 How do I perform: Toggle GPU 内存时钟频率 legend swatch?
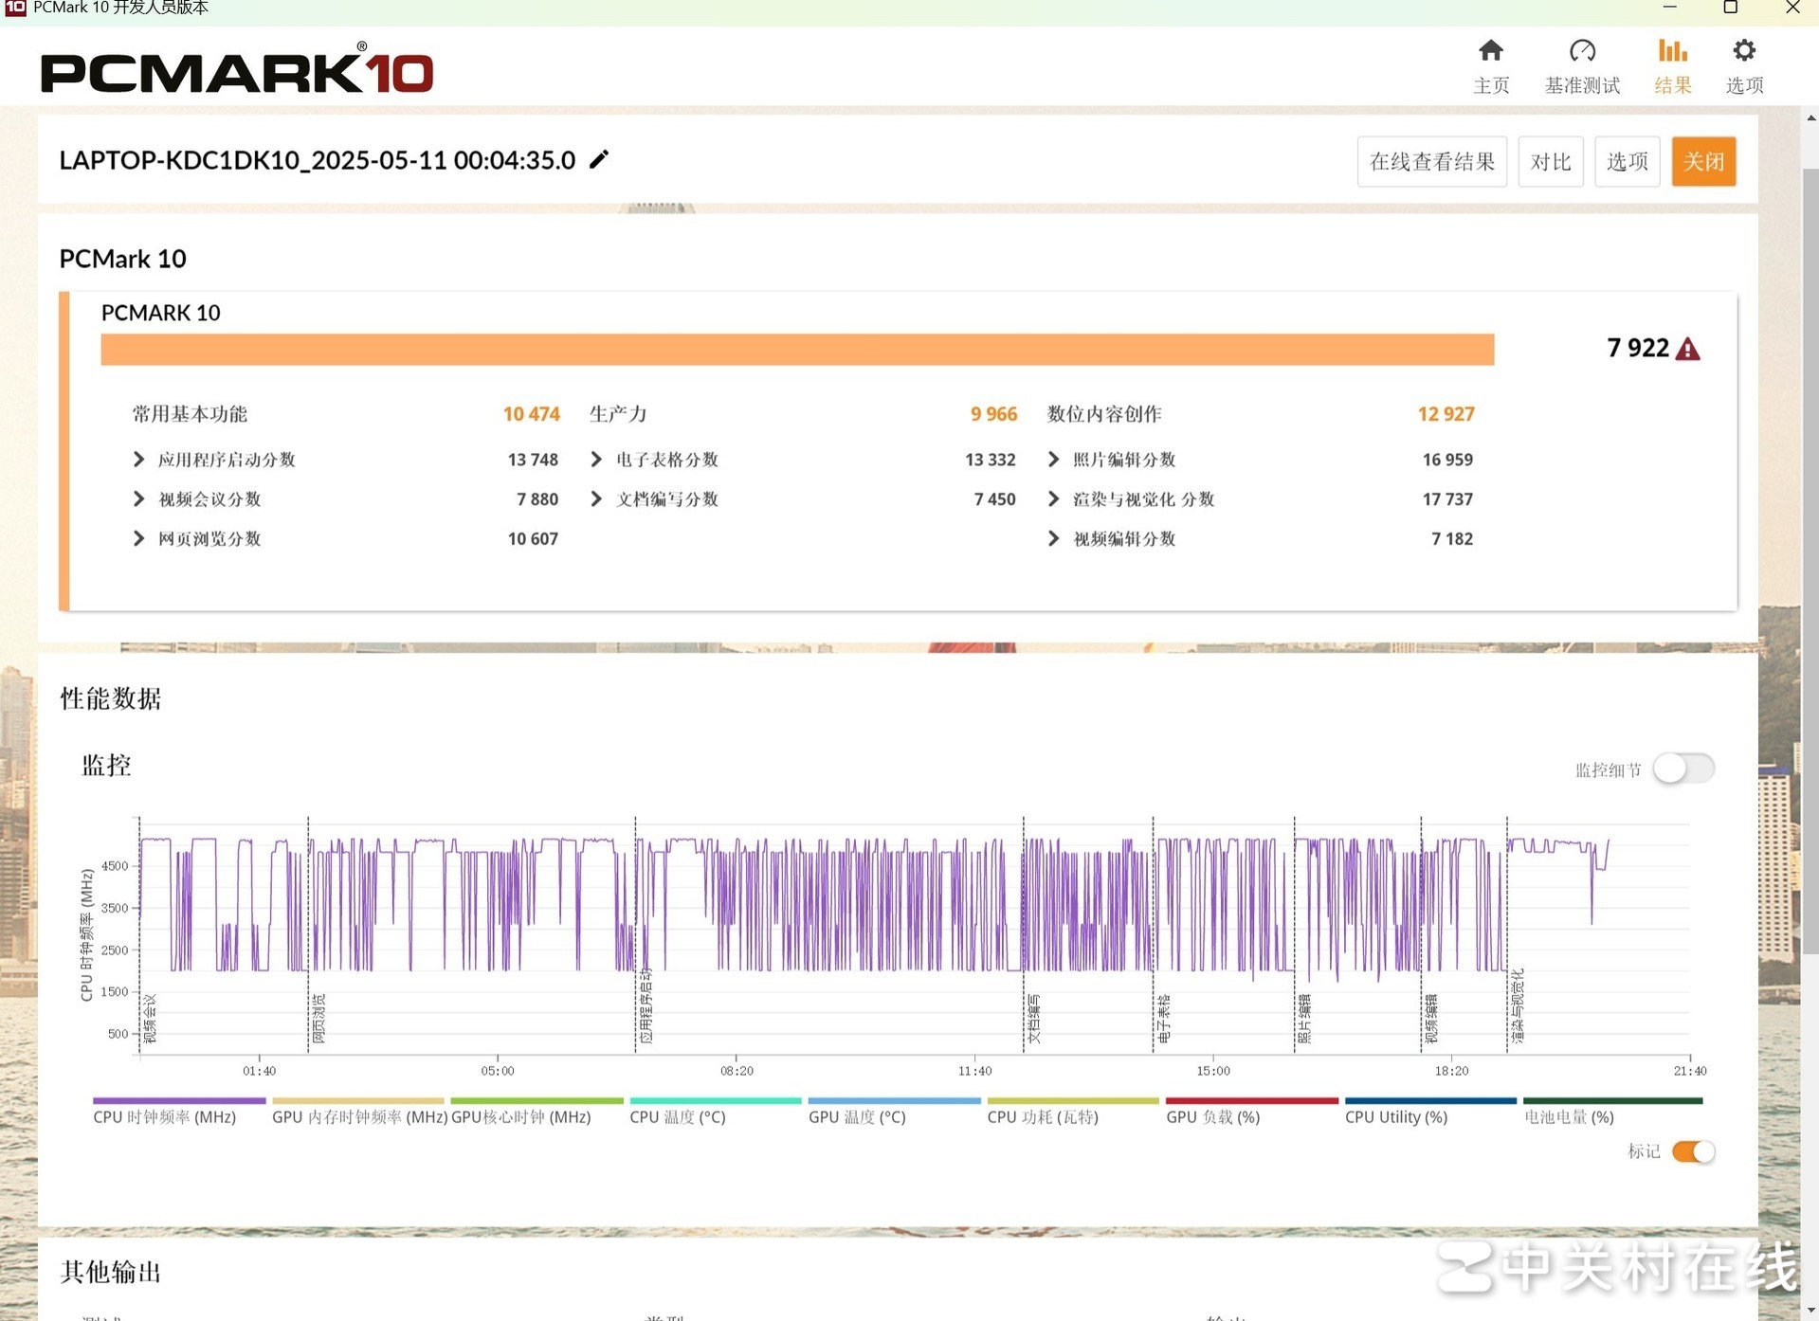click(x=357, y=1100)
